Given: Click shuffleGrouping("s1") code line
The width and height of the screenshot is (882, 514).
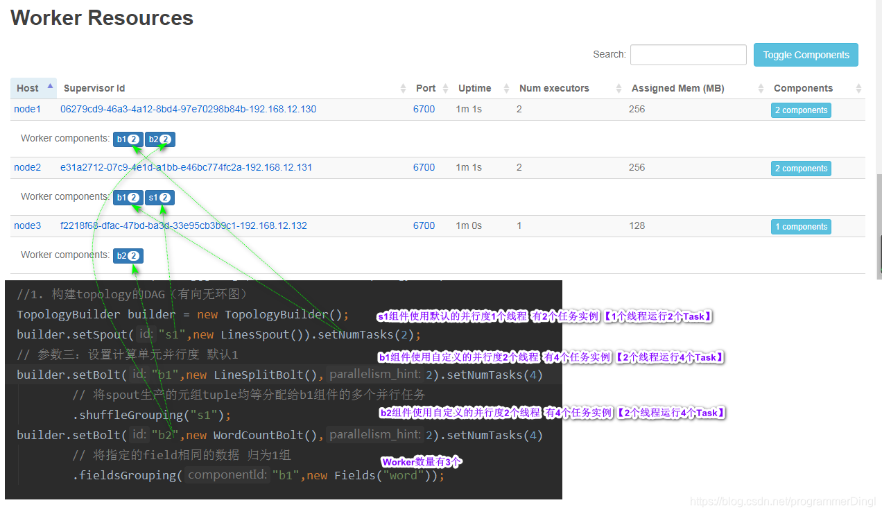Looking at the screenshot, I should (151, 415).
